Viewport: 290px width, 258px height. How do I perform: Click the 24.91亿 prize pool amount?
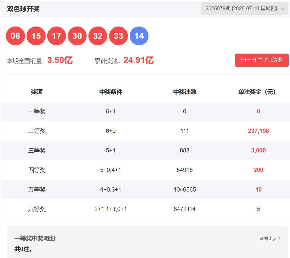pos(138,60)
